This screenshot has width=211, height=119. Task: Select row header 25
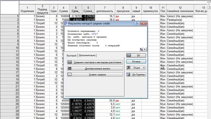pyautogui.click(x=10, y=100)
